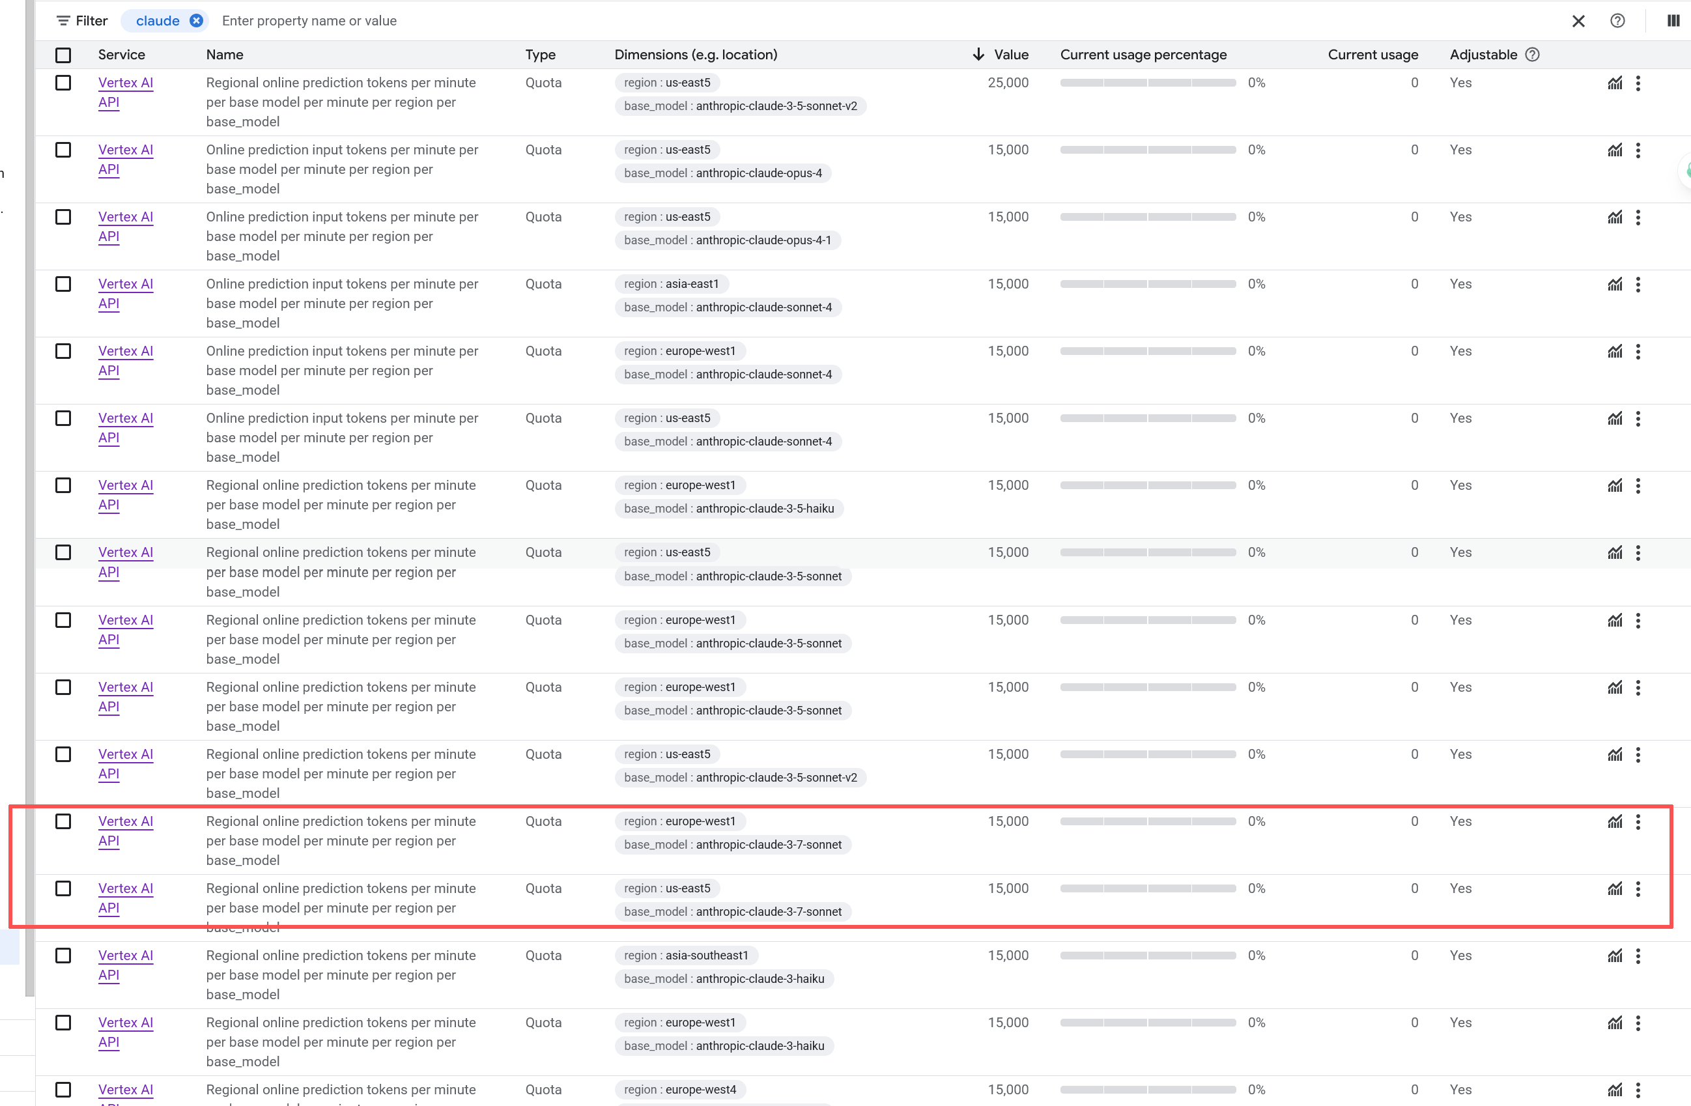Open more actions menu for claude-opus-4 row

(x=1638, y=150)
